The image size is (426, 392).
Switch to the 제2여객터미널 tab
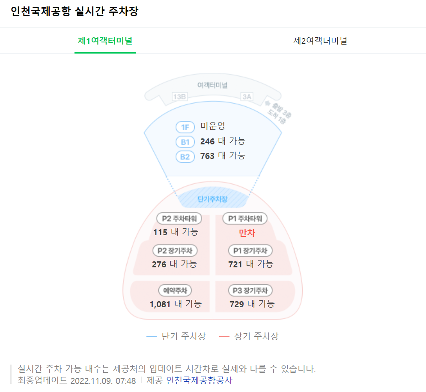click(321, 41)
